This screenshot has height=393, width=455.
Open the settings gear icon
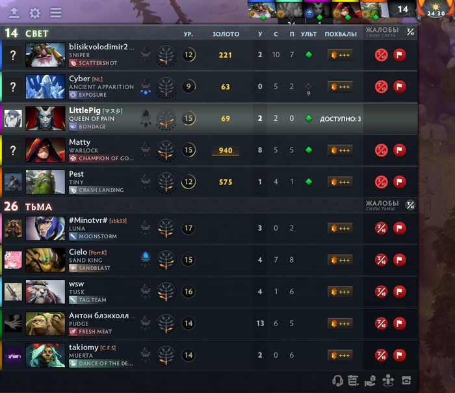pyautogui.click(x=35, y=13)
